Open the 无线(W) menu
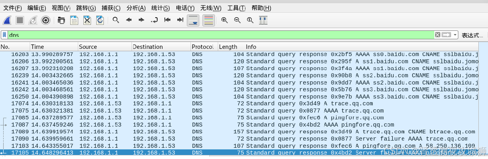Screen dimensions: 488x159 [x=211, y=8]
